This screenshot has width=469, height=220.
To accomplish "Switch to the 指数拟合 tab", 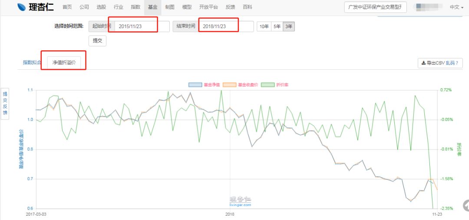I will (32, 63).
